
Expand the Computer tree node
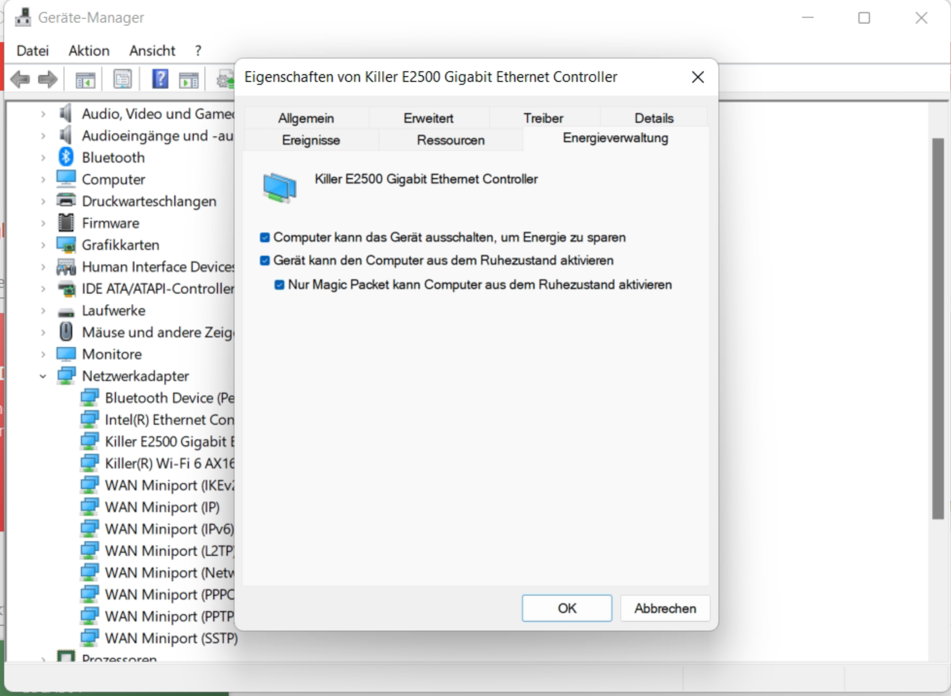coord(43,179)
